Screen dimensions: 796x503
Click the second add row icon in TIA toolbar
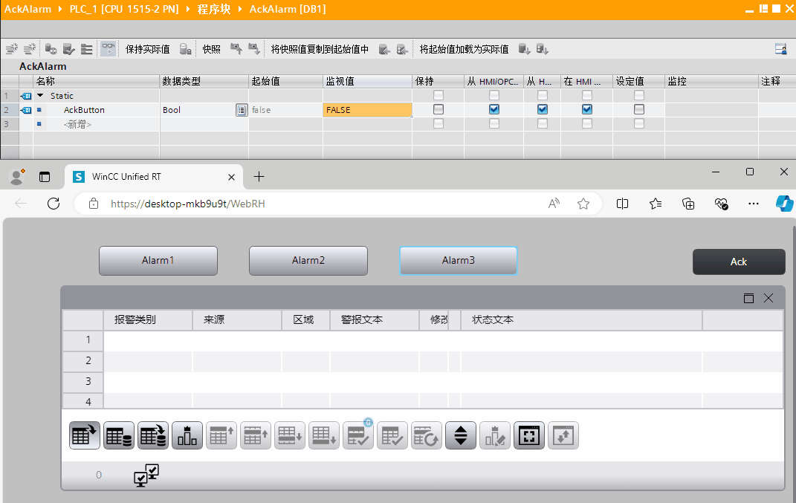(30, 49)
